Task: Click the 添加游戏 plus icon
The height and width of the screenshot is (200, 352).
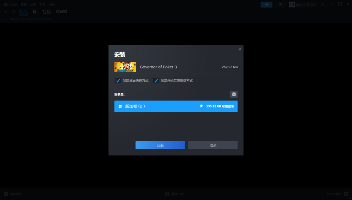Action: click(x=6, y=194)
